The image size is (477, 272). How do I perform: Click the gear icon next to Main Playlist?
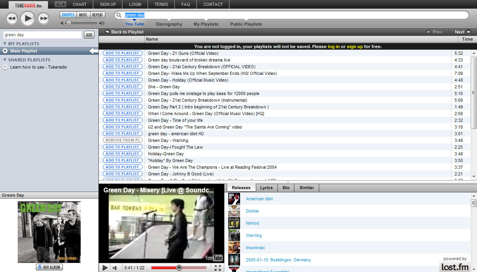(x=5, y=51)
